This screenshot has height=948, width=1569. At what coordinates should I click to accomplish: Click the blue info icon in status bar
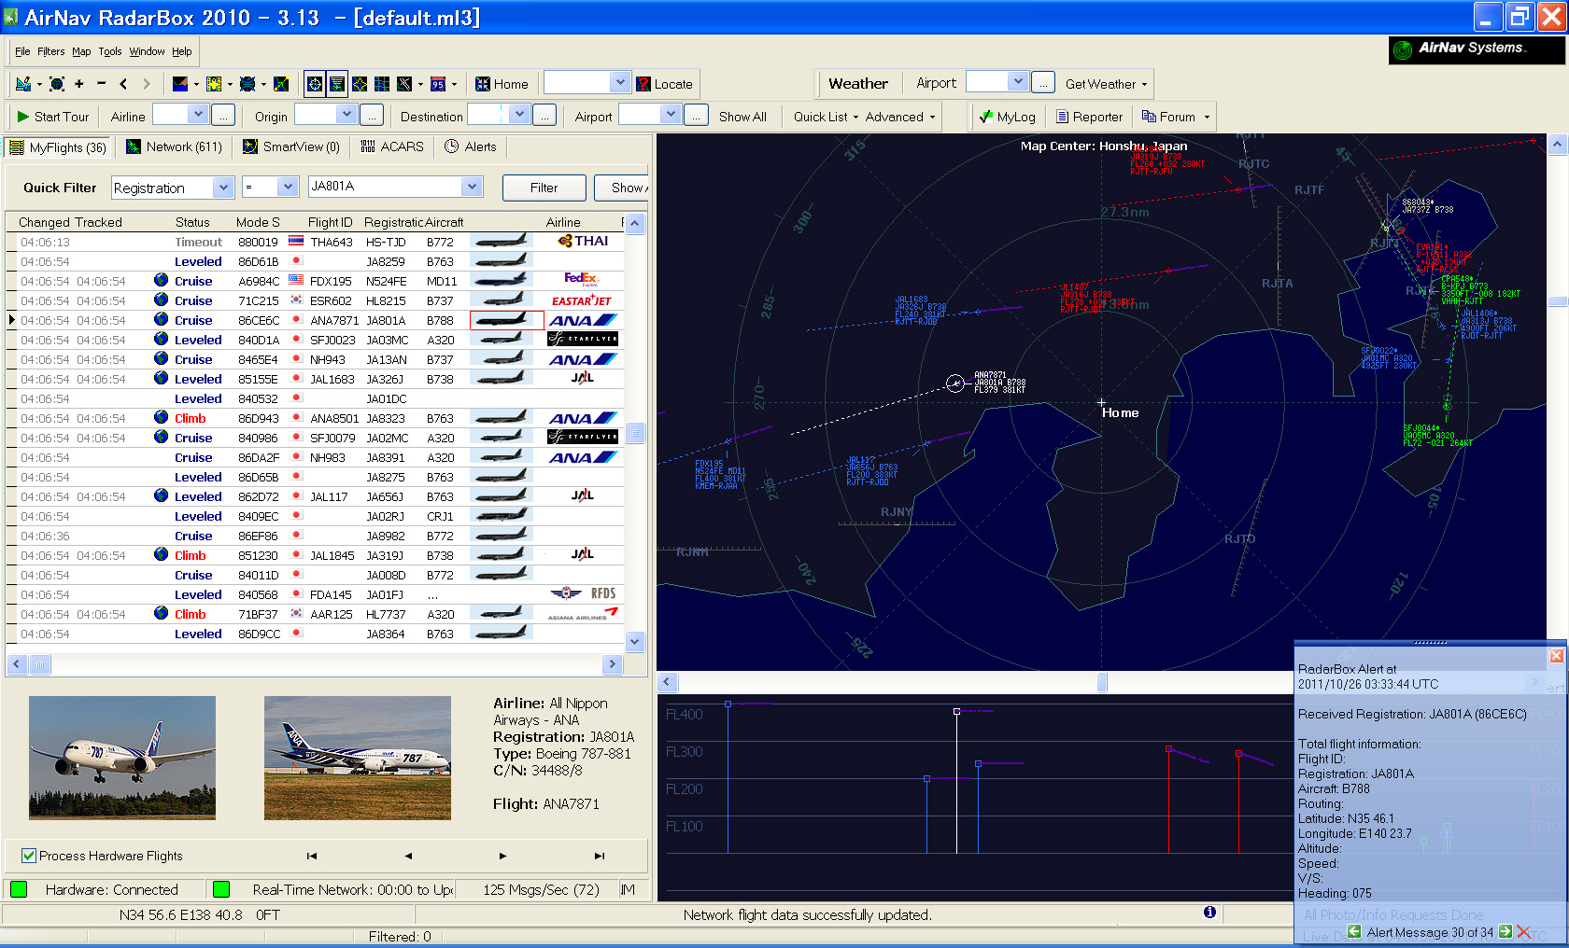click(1209, 913)
